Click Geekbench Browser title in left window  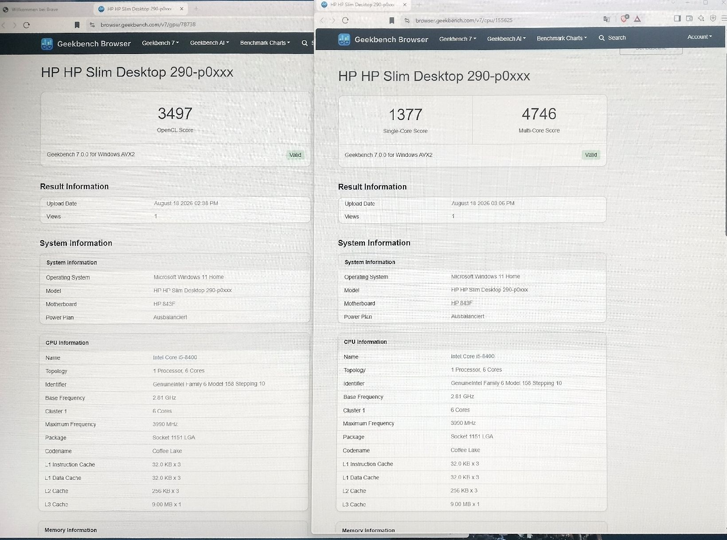pyautogui.click(x=94, y=43)
